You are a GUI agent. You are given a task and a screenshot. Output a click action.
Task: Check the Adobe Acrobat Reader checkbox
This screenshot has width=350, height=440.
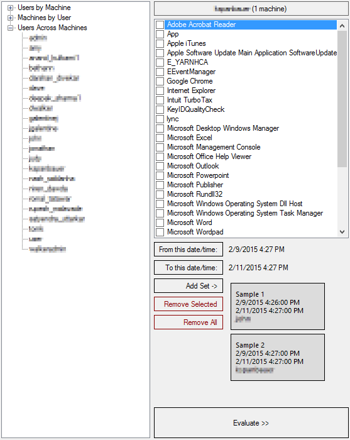[x=160, y=25]
